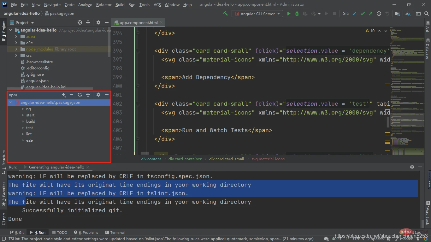Open Run Anything window icon in toolbar
This screenshot has height=242, width=431.
tap(418, 14)
